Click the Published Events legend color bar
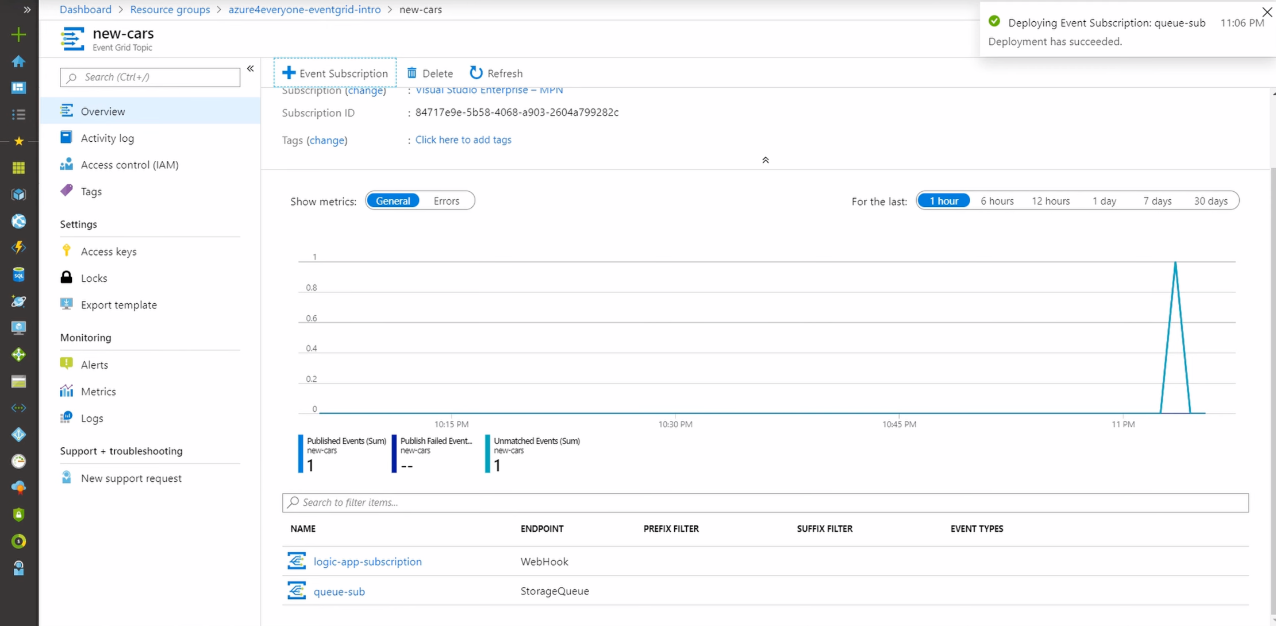The image size is (1276, 626). tap(301, 454)
